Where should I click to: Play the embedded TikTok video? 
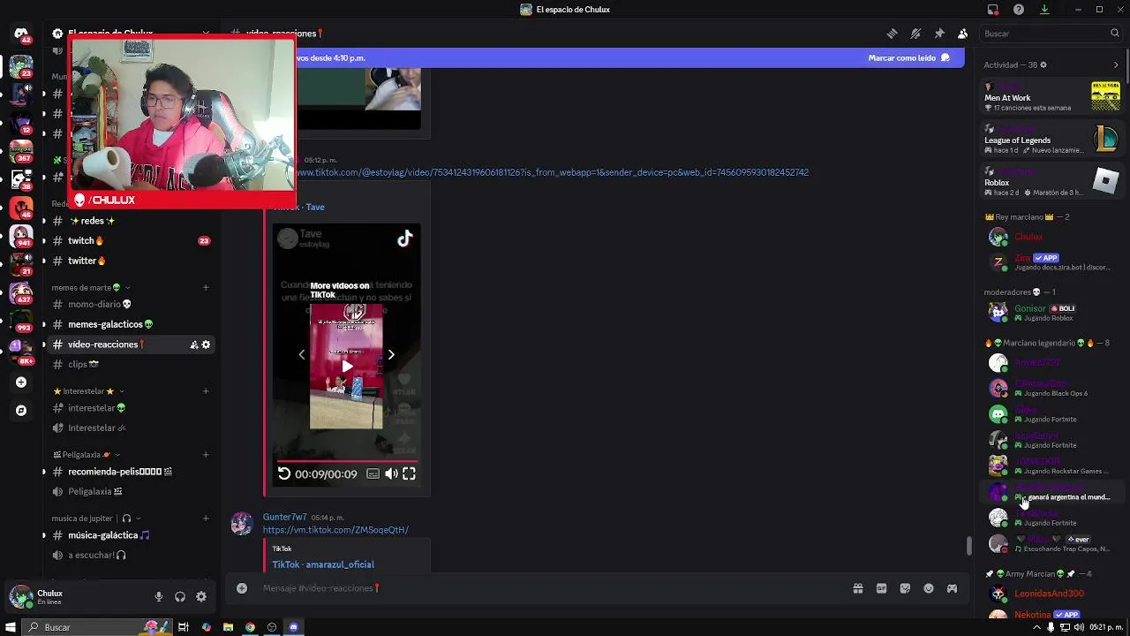point(347,366)
